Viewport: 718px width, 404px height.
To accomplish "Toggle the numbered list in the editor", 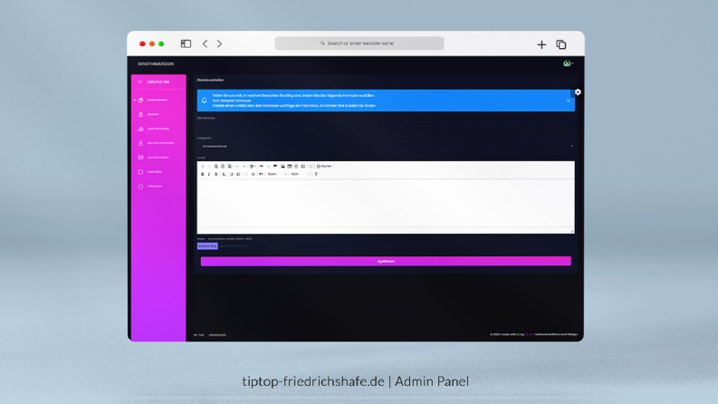I will coord(232,174).
